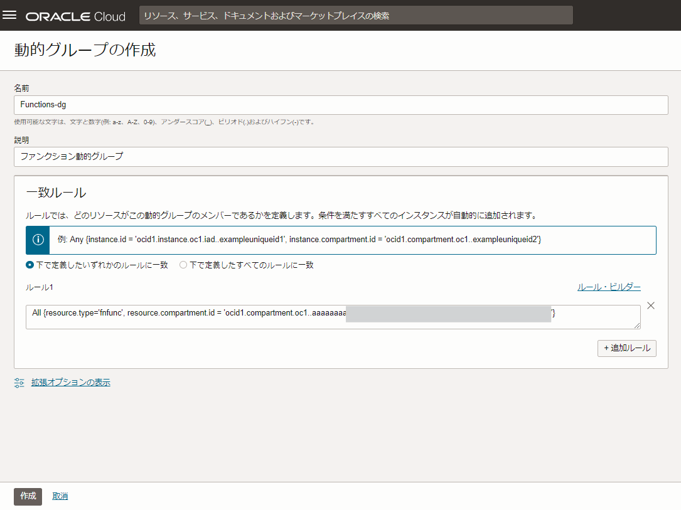Click the example rule text starting with 例: Any

299,239
